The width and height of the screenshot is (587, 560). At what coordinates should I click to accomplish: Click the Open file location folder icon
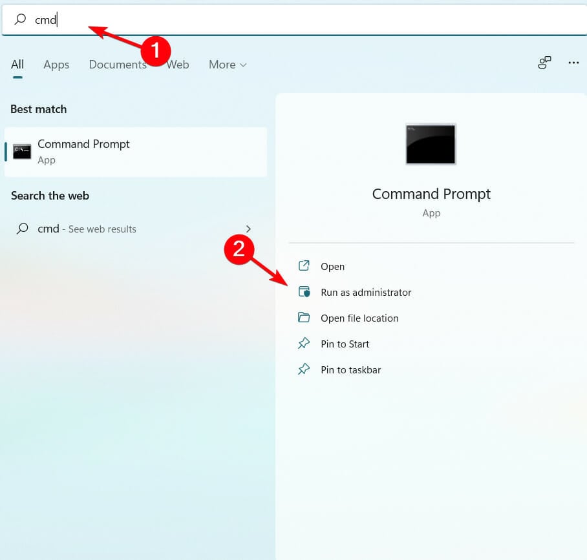(304, 317)
